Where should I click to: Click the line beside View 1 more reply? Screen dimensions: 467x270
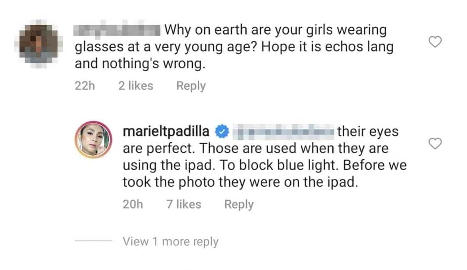pyautogui.click(x=93, y=242)
